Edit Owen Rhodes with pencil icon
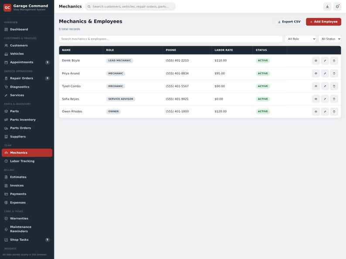This screenshot has height=259, width=346. click(325, 112)
